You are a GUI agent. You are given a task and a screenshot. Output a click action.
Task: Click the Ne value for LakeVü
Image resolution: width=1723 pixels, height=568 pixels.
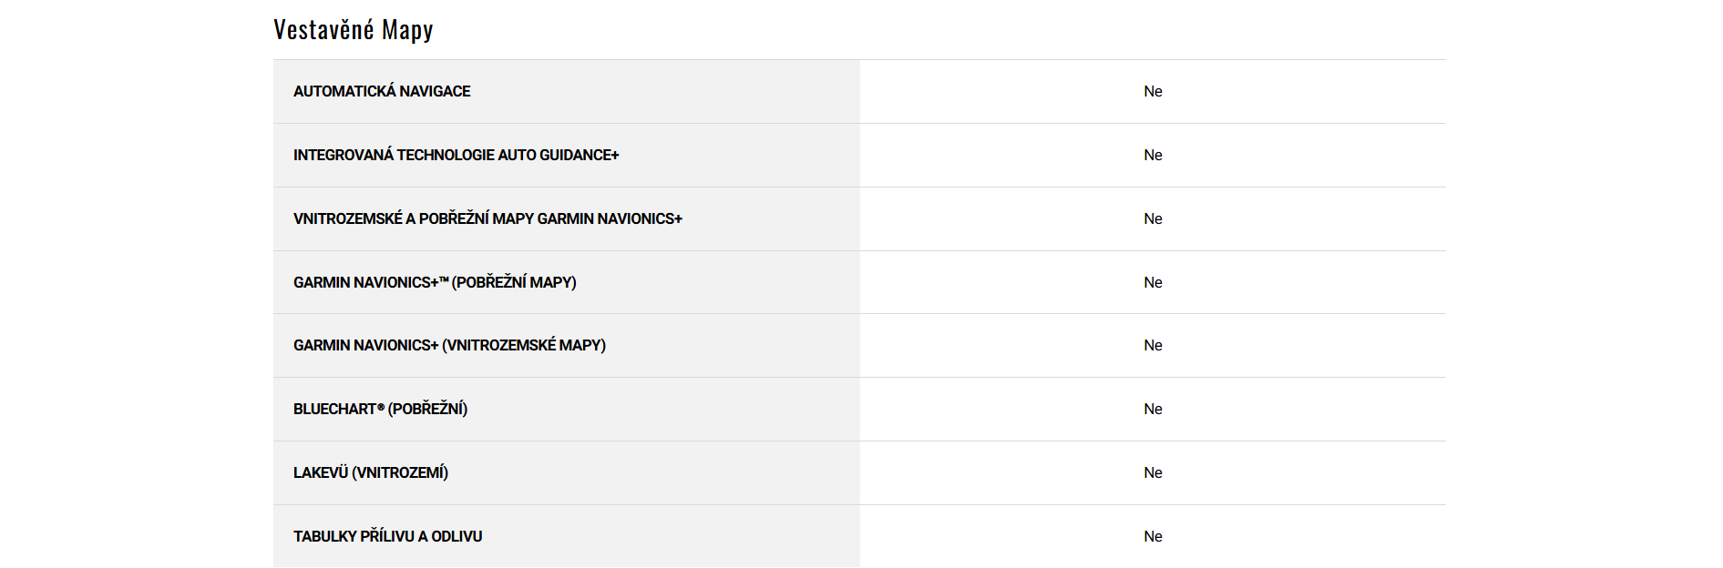pos(1153,472)
